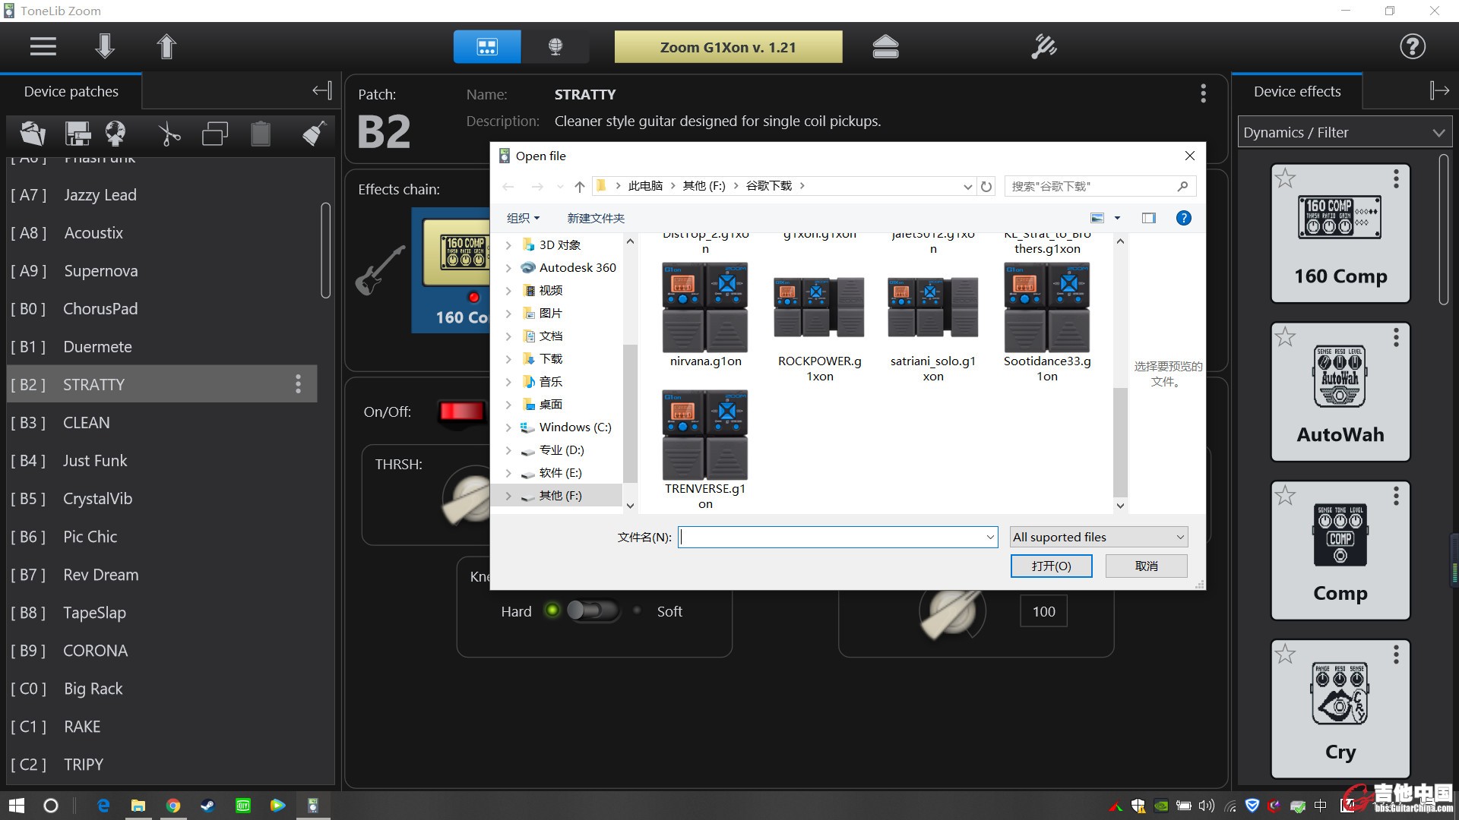
Task: Open the patch options three-dot menu
Action: (x=1203, y=93)
